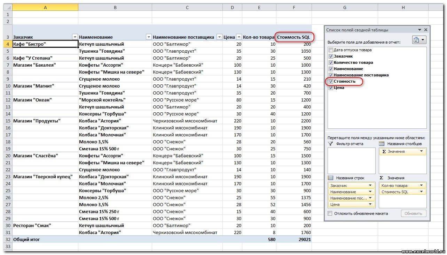447x255 pixels.
Task: Select grand total value 29021
Action: point(294,239)
